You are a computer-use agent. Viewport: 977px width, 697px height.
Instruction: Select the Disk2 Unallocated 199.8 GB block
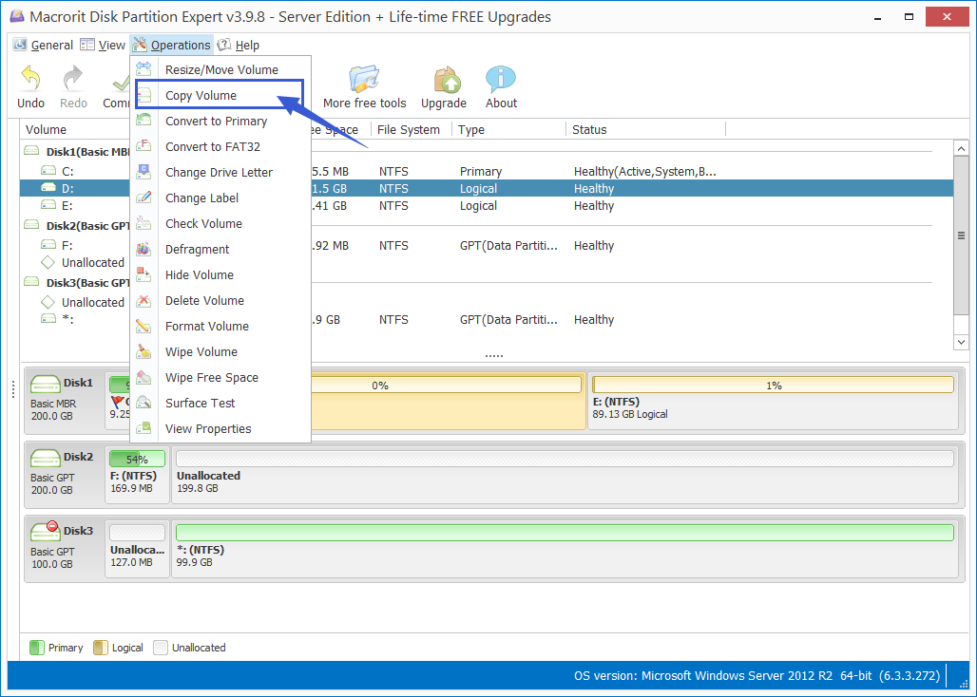click(x=565, y=474)
